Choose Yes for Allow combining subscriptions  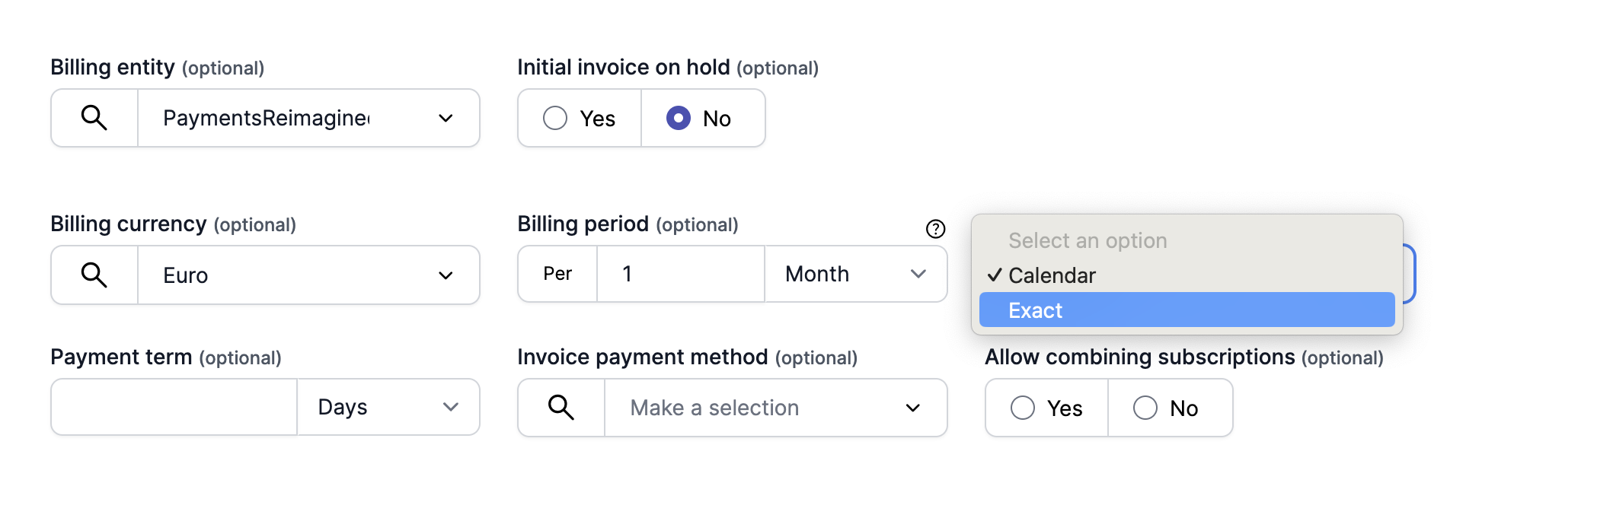click(x=1023, y=408)
